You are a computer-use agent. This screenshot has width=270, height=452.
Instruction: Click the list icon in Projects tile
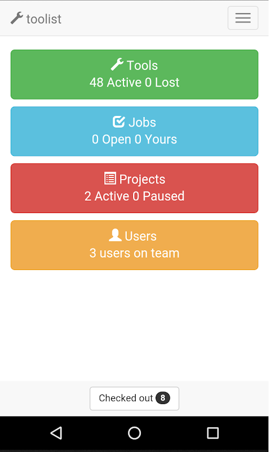110,179
